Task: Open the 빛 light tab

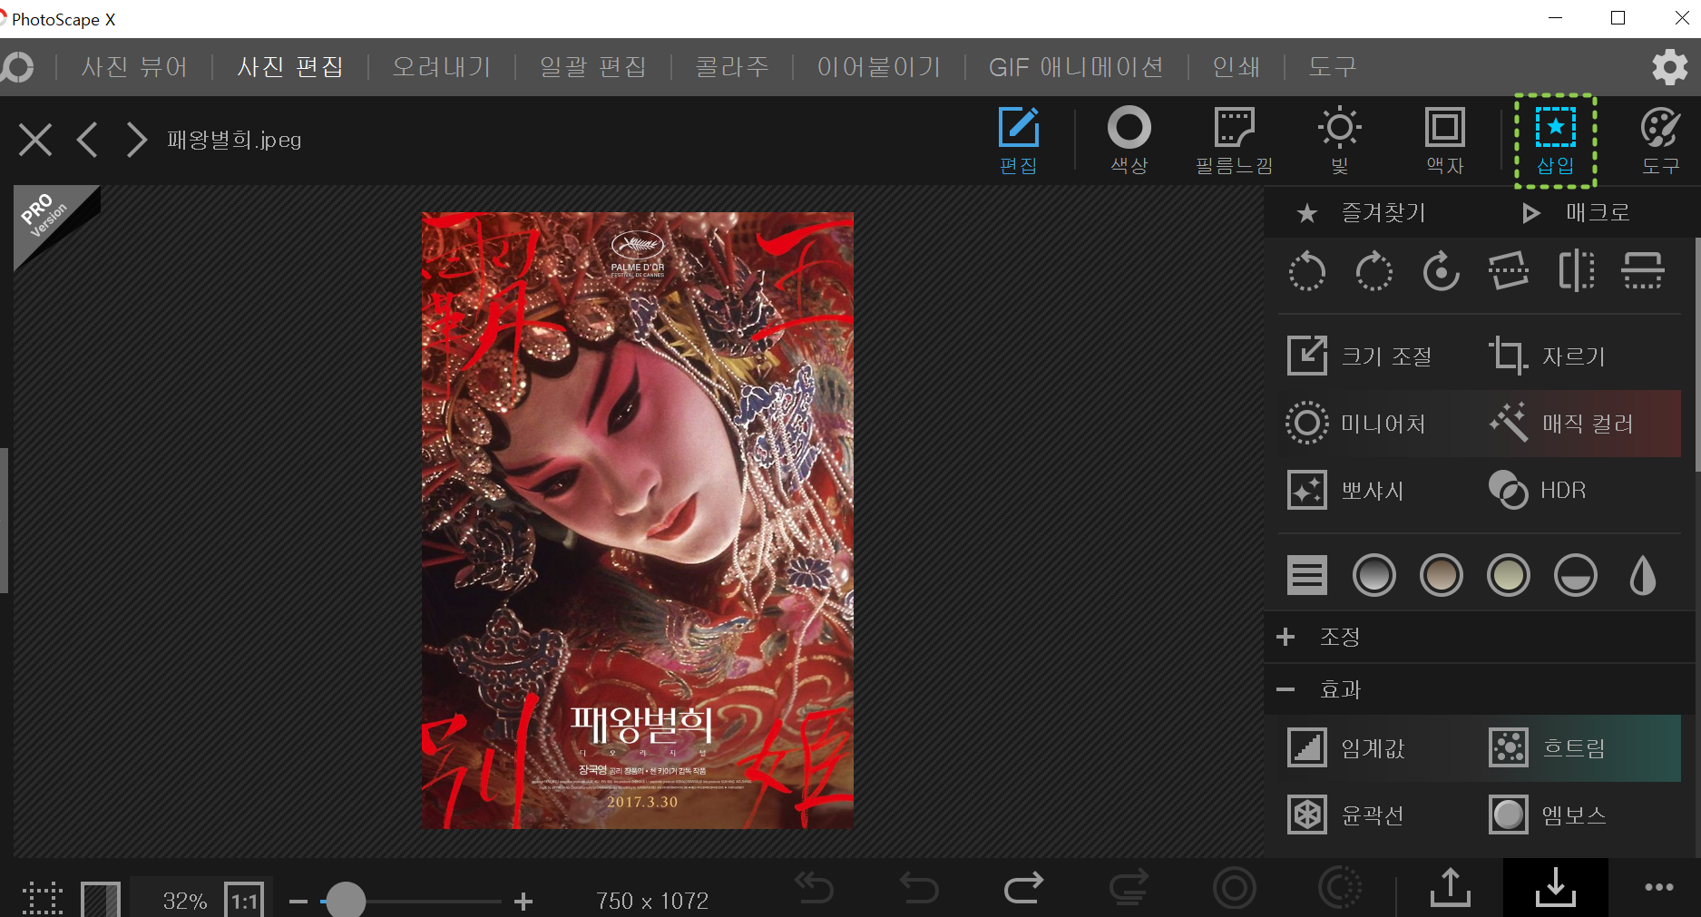Action: (x=1340, y=141)
